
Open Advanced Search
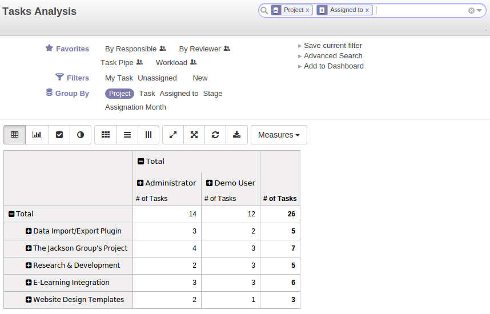[333, 56]
